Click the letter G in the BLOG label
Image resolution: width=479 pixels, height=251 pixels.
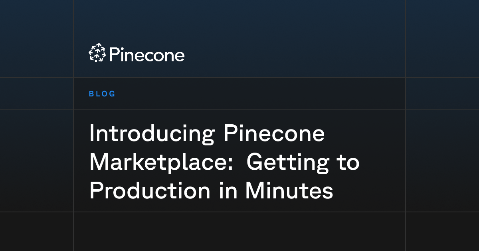[112, 94]
